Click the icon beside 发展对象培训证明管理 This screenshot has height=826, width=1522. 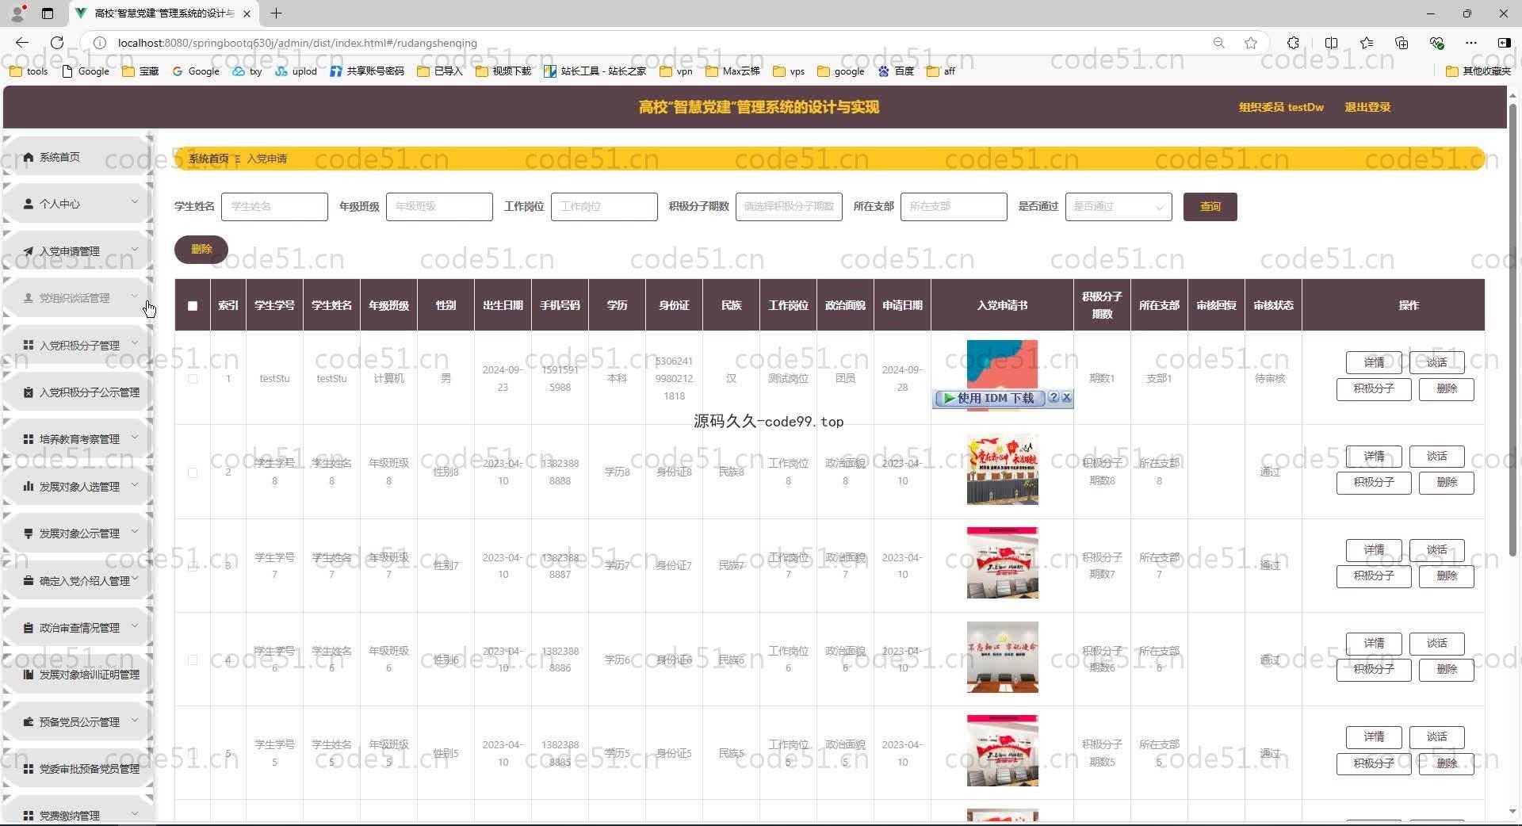[29, 675]
